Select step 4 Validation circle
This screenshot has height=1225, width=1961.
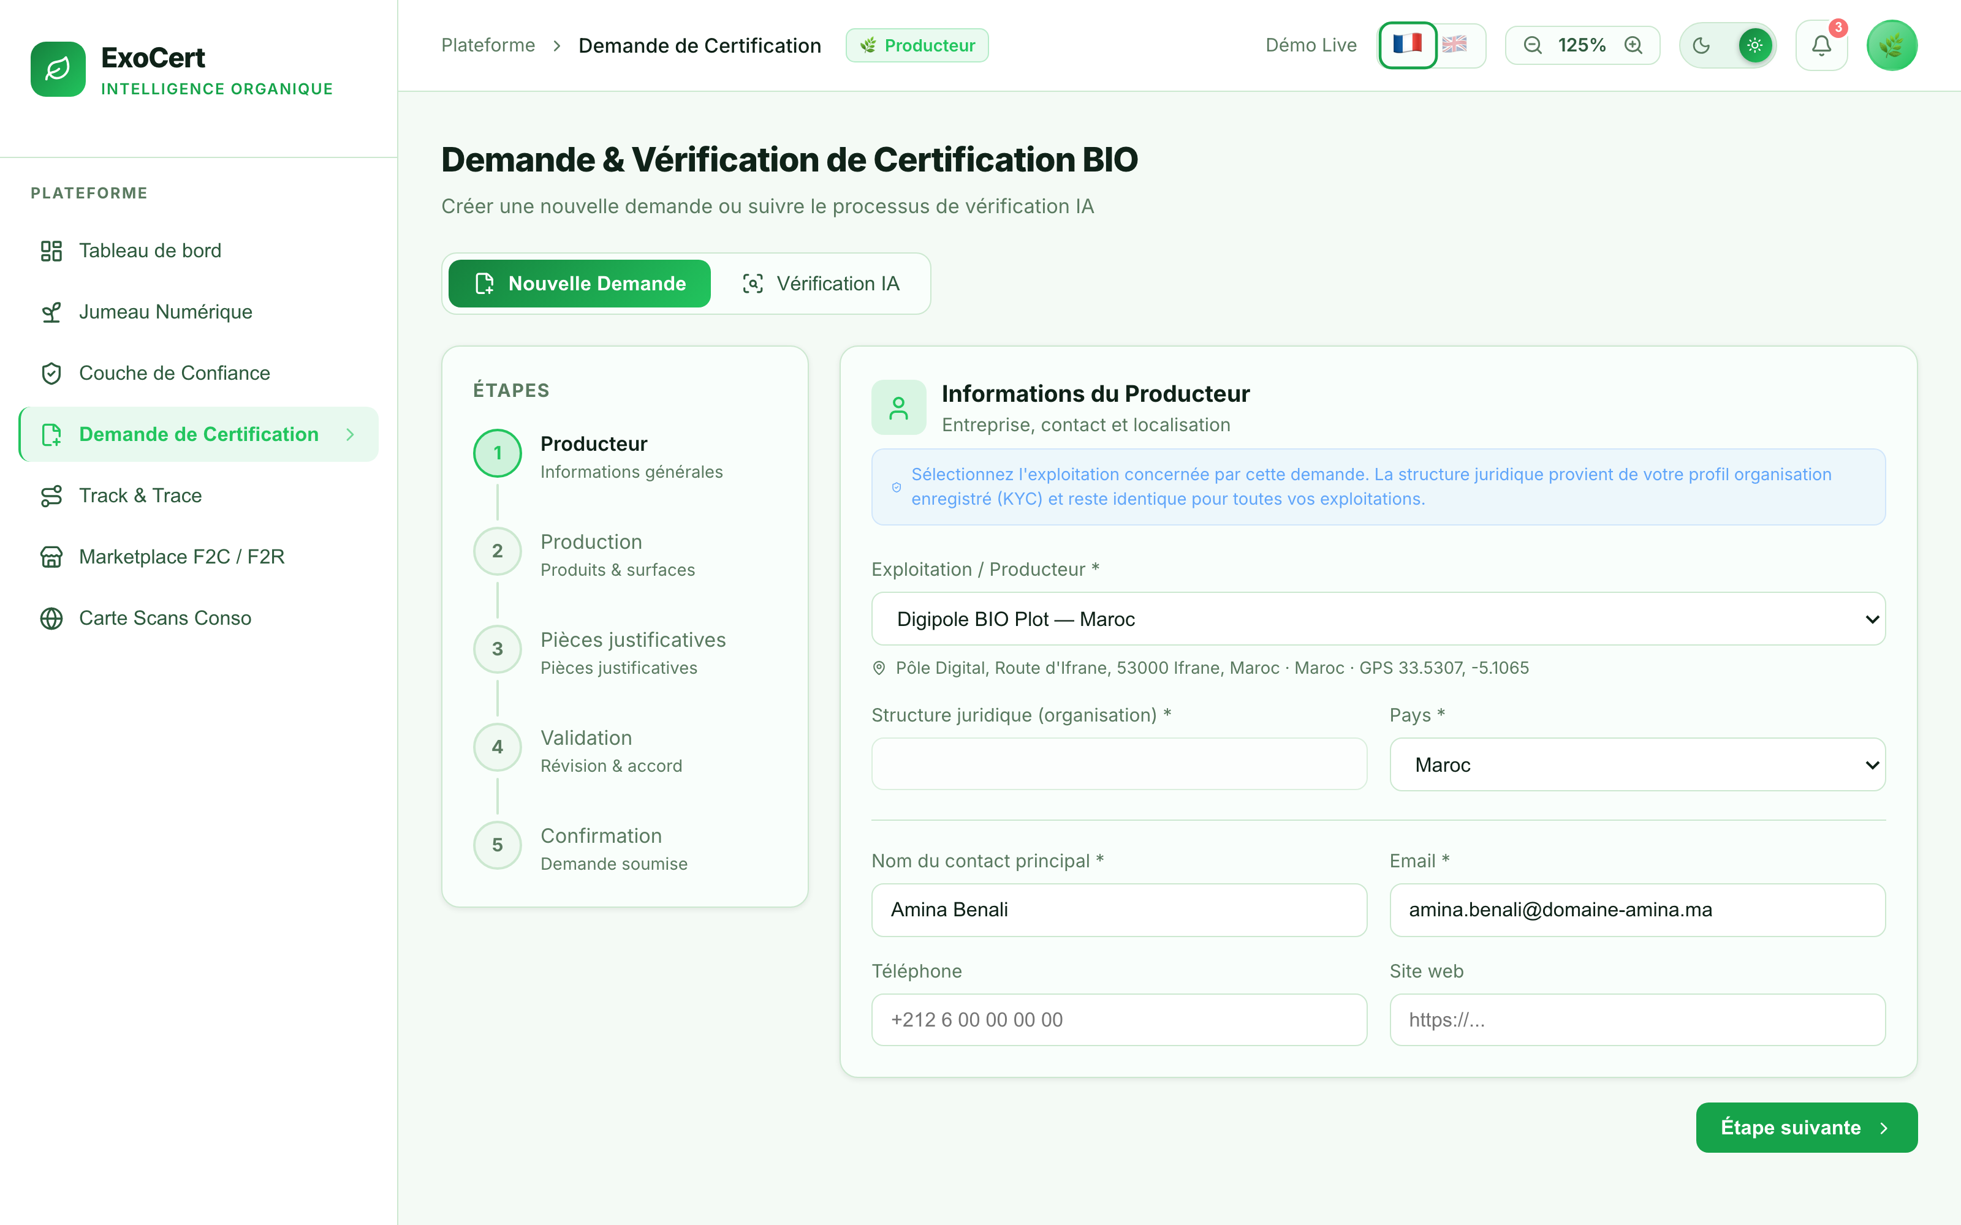tap(497, 747)
